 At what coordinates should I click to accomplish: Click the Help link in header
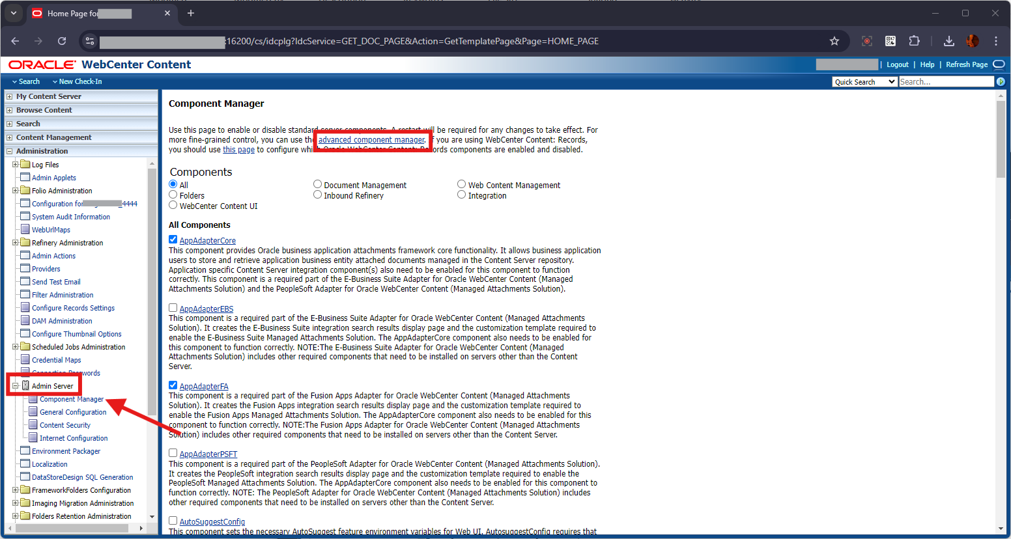tap(927, 64)
